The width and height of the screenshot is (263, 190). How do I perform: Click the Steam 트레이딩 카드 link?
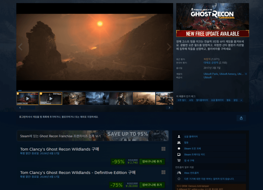pyautogui.click(x=194, y=154)
